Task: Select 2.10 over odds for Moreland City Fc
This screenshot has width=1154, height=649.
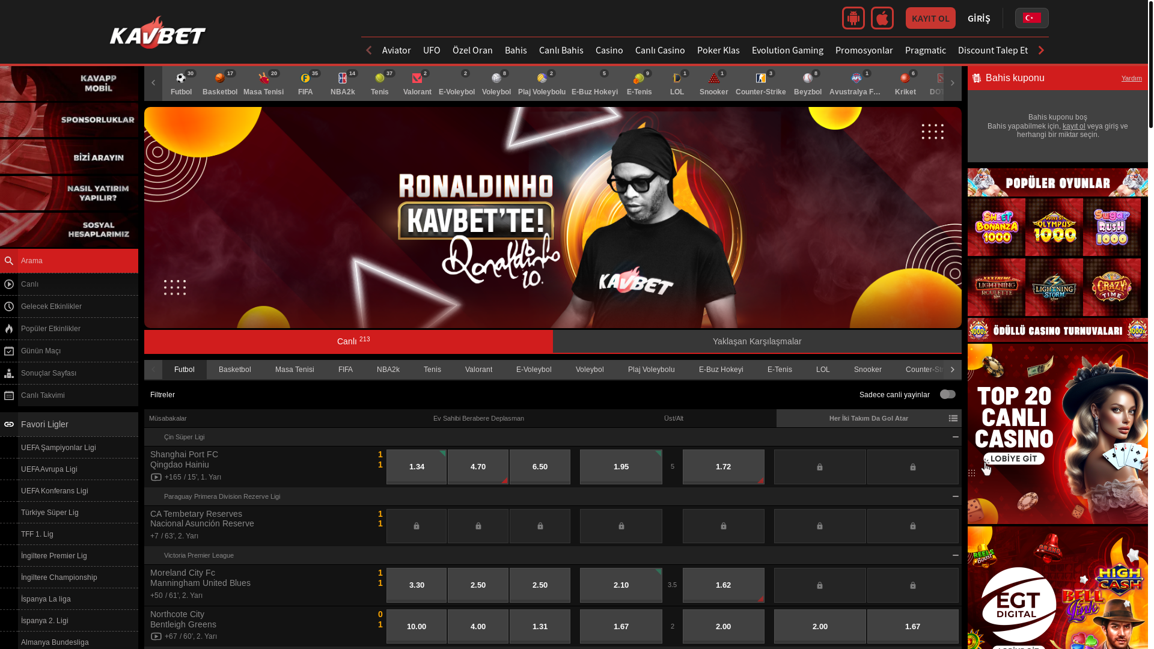Action: tap(621, 585)
